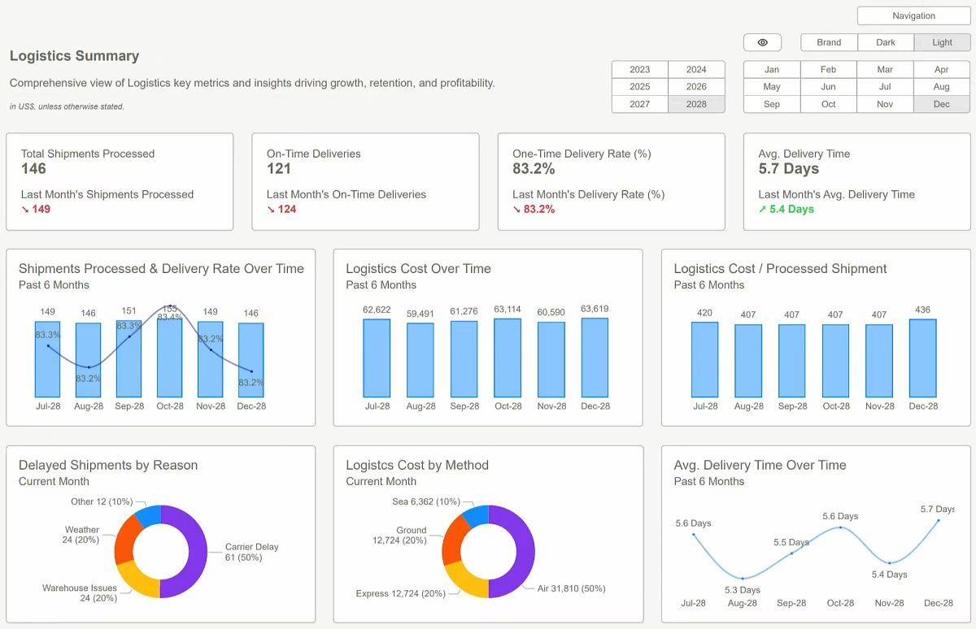The width and height of the screenshot is (976, 629).
Task: Click the Avg. Delivery Time KPI card
Action: click(x=857, y=181)
